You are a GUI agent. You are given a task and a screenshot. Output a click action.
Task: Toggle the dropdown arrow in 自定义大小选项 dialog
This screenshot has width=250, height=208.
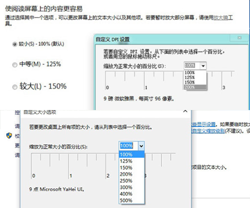pyautogui.click(x=142, y=146)
